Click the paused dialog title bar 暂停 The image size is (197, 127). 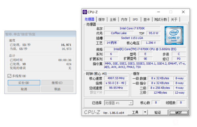pos(40,34)
